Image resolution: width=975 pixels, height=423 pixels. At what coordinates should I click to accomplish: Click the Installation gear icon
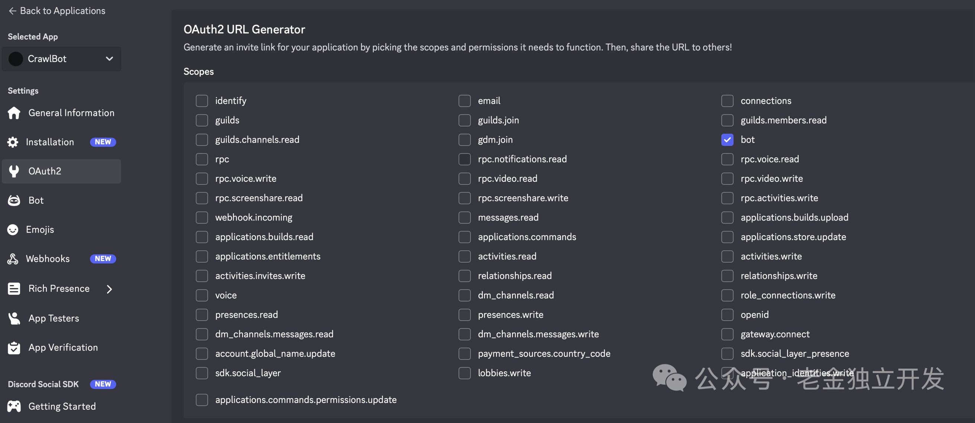pos(13,142)
